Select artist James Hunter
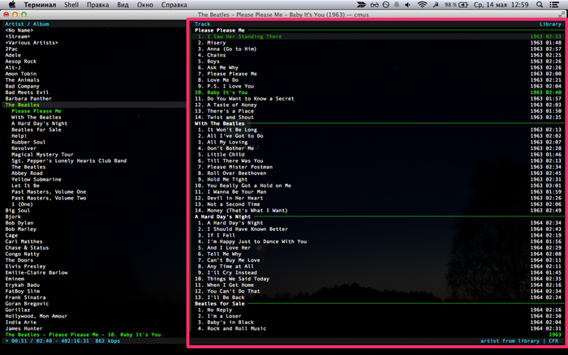Image resolution: width=568 pixels, height=355 pixels. pos(24,328)
